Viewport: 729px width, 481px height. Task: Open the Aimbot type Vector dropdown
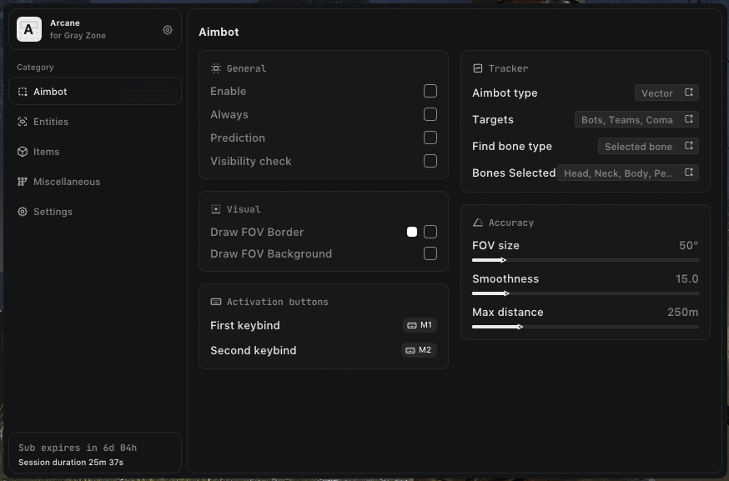click(666, 93)
